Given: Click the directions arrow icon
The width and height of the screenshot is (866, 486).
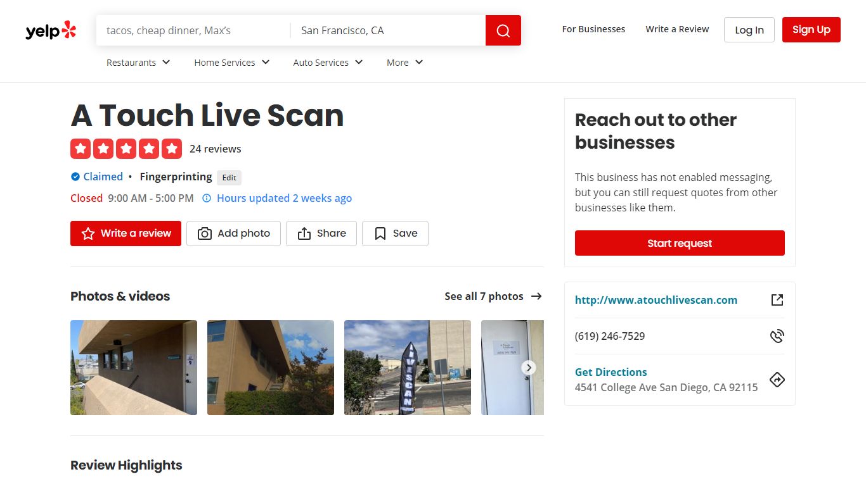Looking at the screenshot, I should click(x=777, y=380).
